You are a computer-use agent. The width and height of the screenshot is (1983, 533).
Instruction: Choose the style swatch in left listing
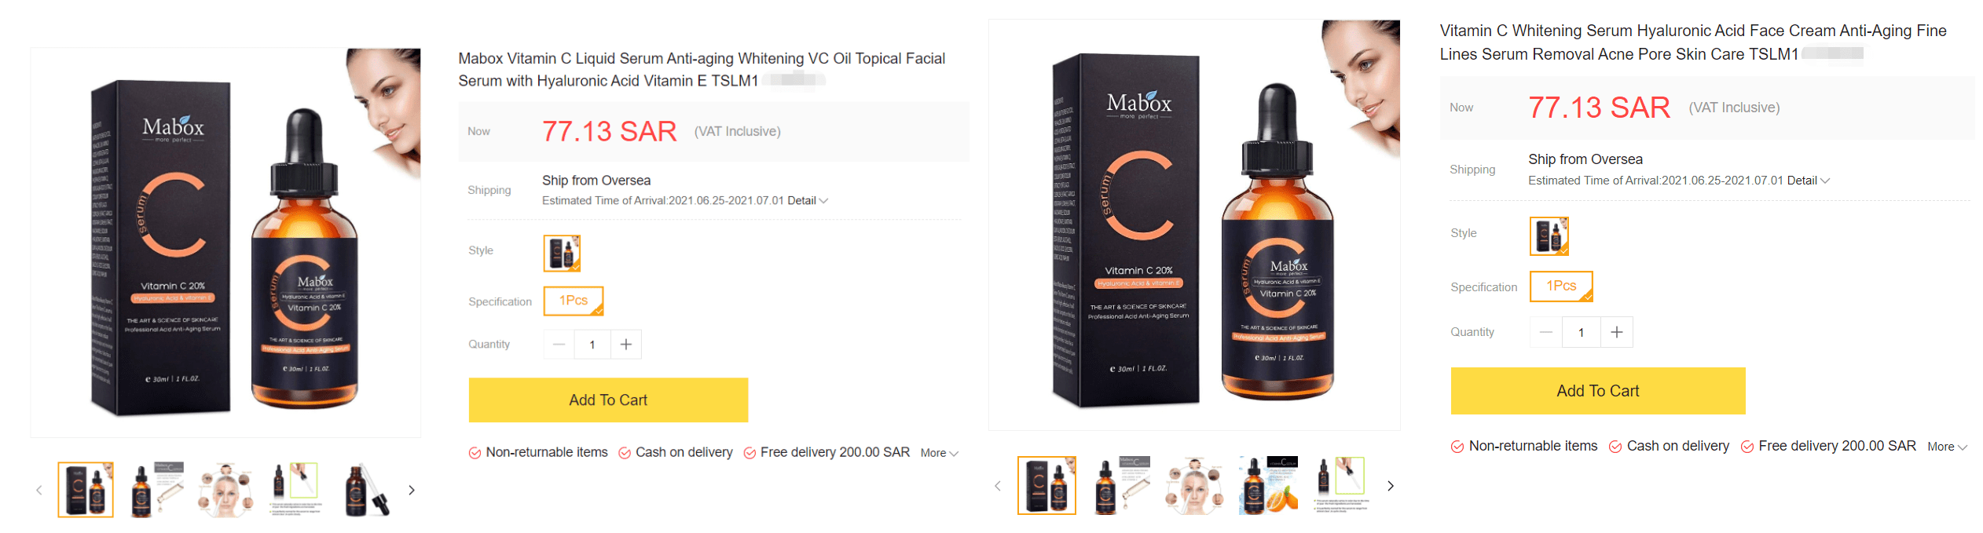pos(562,253)
